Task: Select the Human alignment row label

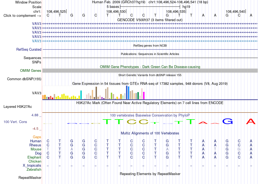Action: (x=36, y=141)
